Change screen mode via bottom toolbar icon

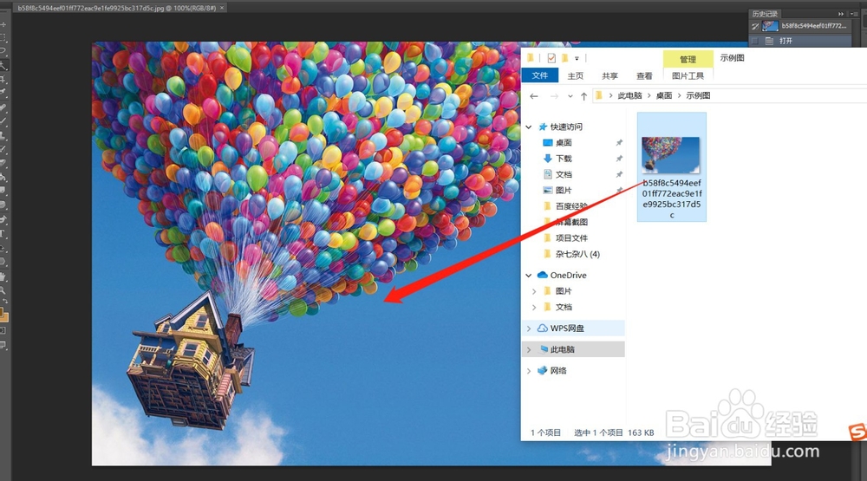pos(3,344)
